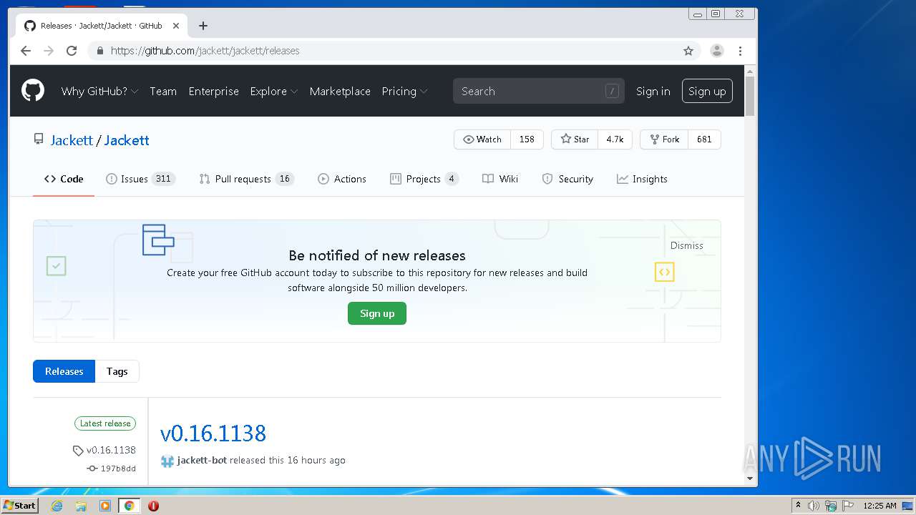
Task: Click Sign in link
Action: (x=653, y=92)
